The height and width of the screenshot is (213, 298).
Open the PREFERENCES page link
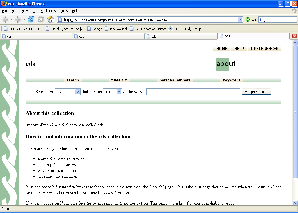(x=265, y=49)
